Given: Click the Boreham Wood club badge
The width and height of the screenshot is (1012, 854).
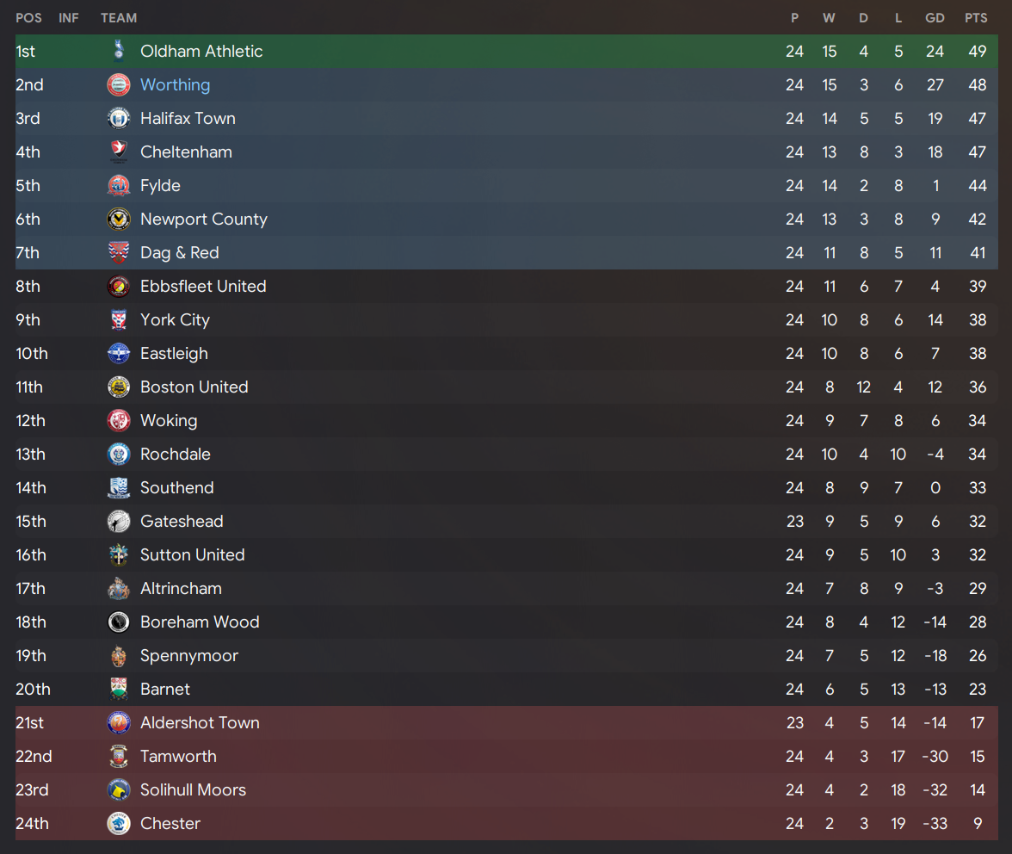Looking at the screenshot, I should [x=119, y=622].
